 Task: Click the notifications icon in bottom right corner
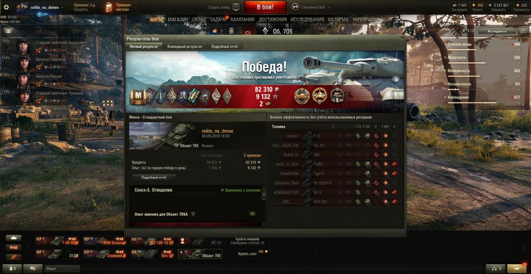(x=517, y=268)
